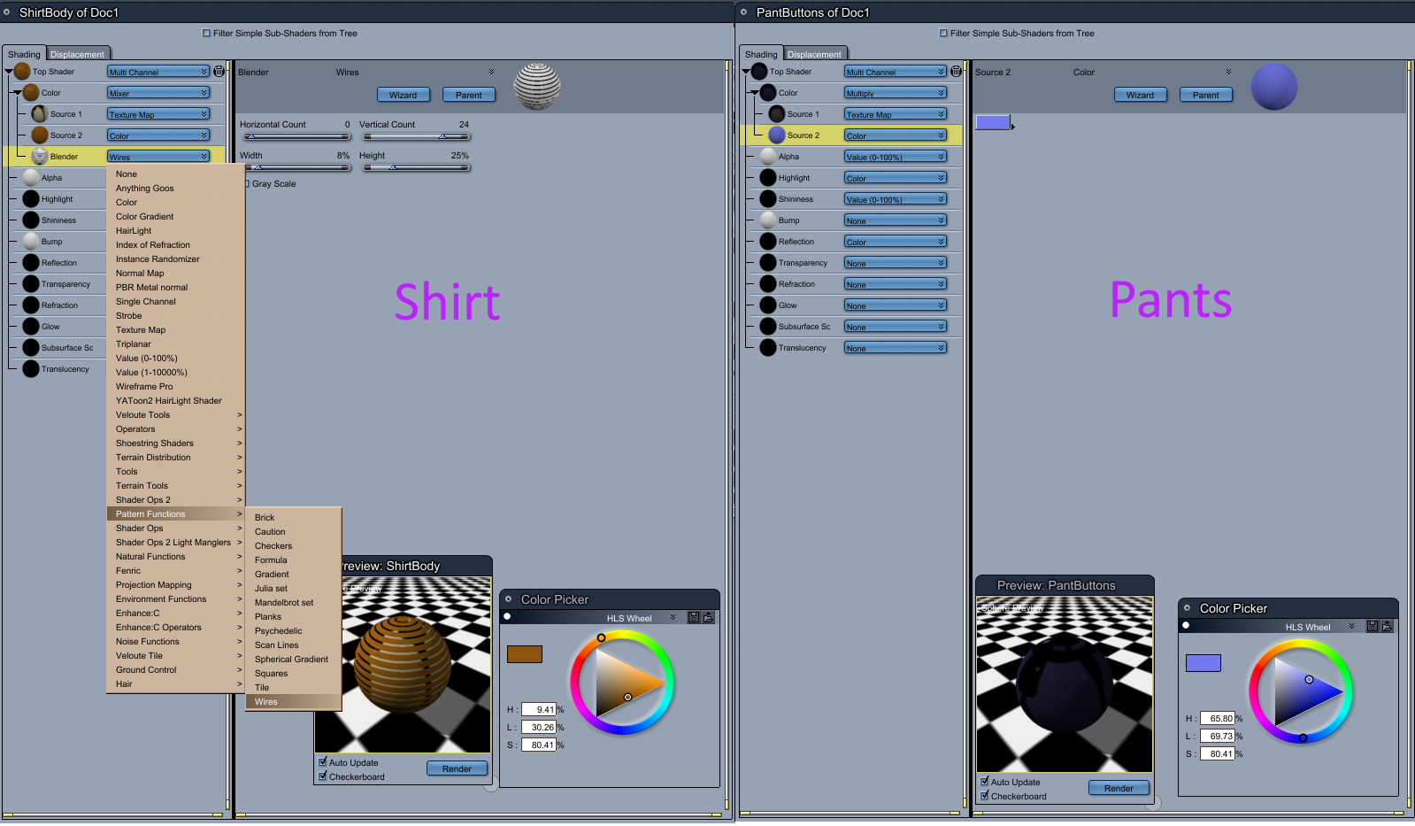
Task: Click the load icon in Shirt Color Picker
Action: pyautogui.click(x=708, y=617)
